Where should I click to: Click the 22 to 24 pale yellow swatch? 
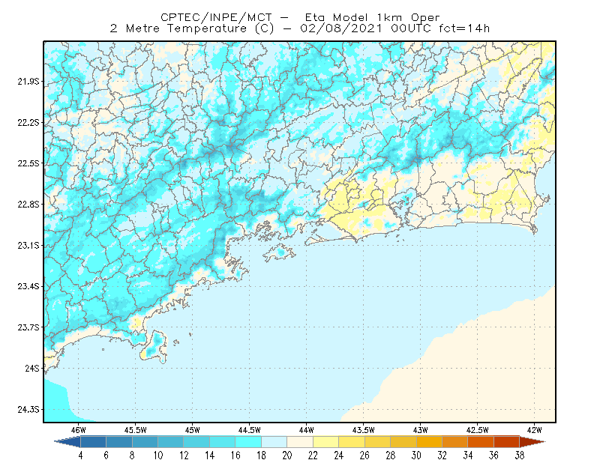point(326,442)
